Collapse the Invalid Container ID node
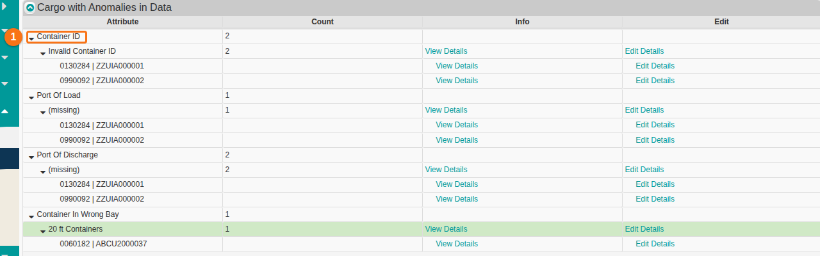This screenshot has width=820, height=256. pyautogui.click(x=43, y=53)
